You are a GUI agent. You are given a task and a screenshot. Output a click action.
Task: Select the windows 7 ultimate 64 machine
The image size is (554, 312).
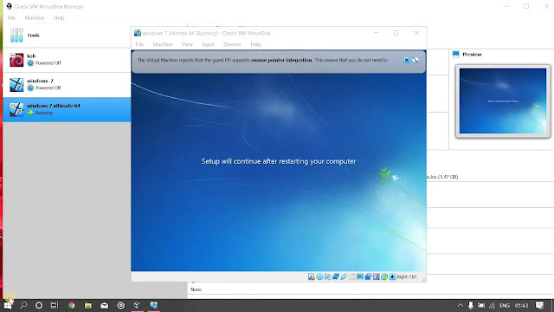point(67,110)
